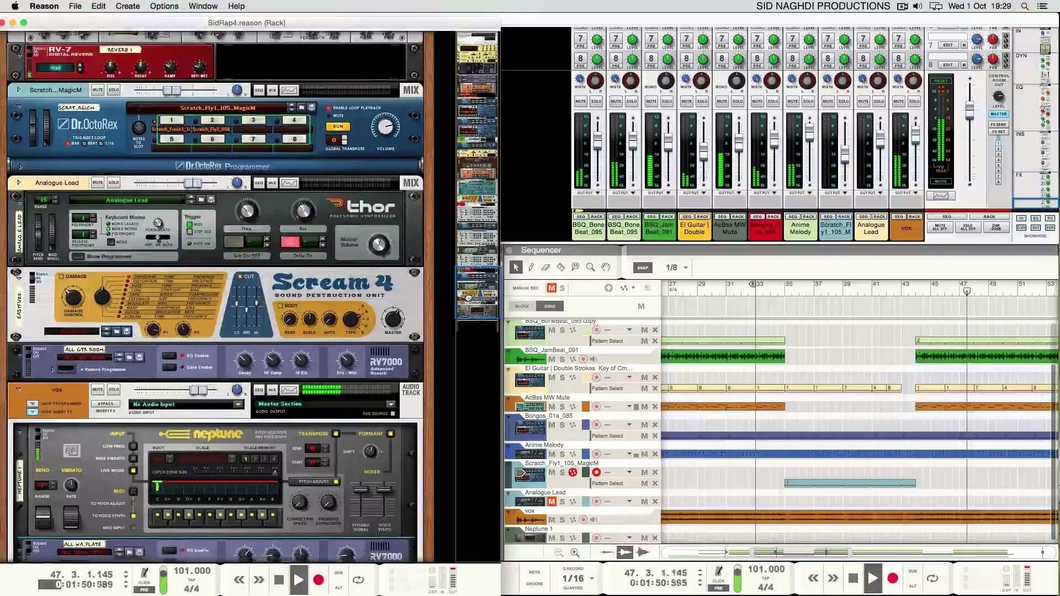The image size is (1060, 596).
Task: Select the Eraser tool in sequencer
Action: click(545, 267)
